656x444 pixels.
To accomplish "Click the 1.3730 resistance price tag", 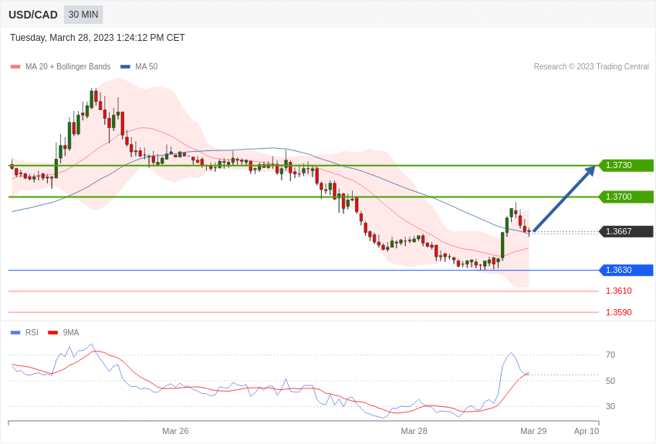I will click(627, 166).
